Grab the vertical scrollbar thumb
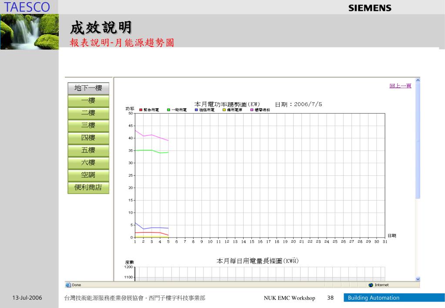The image size is (445, 308). pos(418,141)
